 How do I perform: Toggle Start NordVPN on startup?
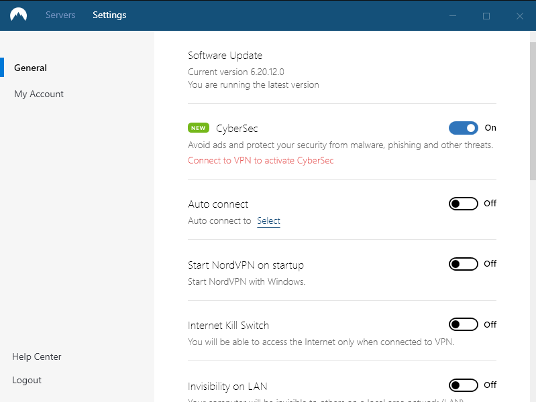coord(463,264)
